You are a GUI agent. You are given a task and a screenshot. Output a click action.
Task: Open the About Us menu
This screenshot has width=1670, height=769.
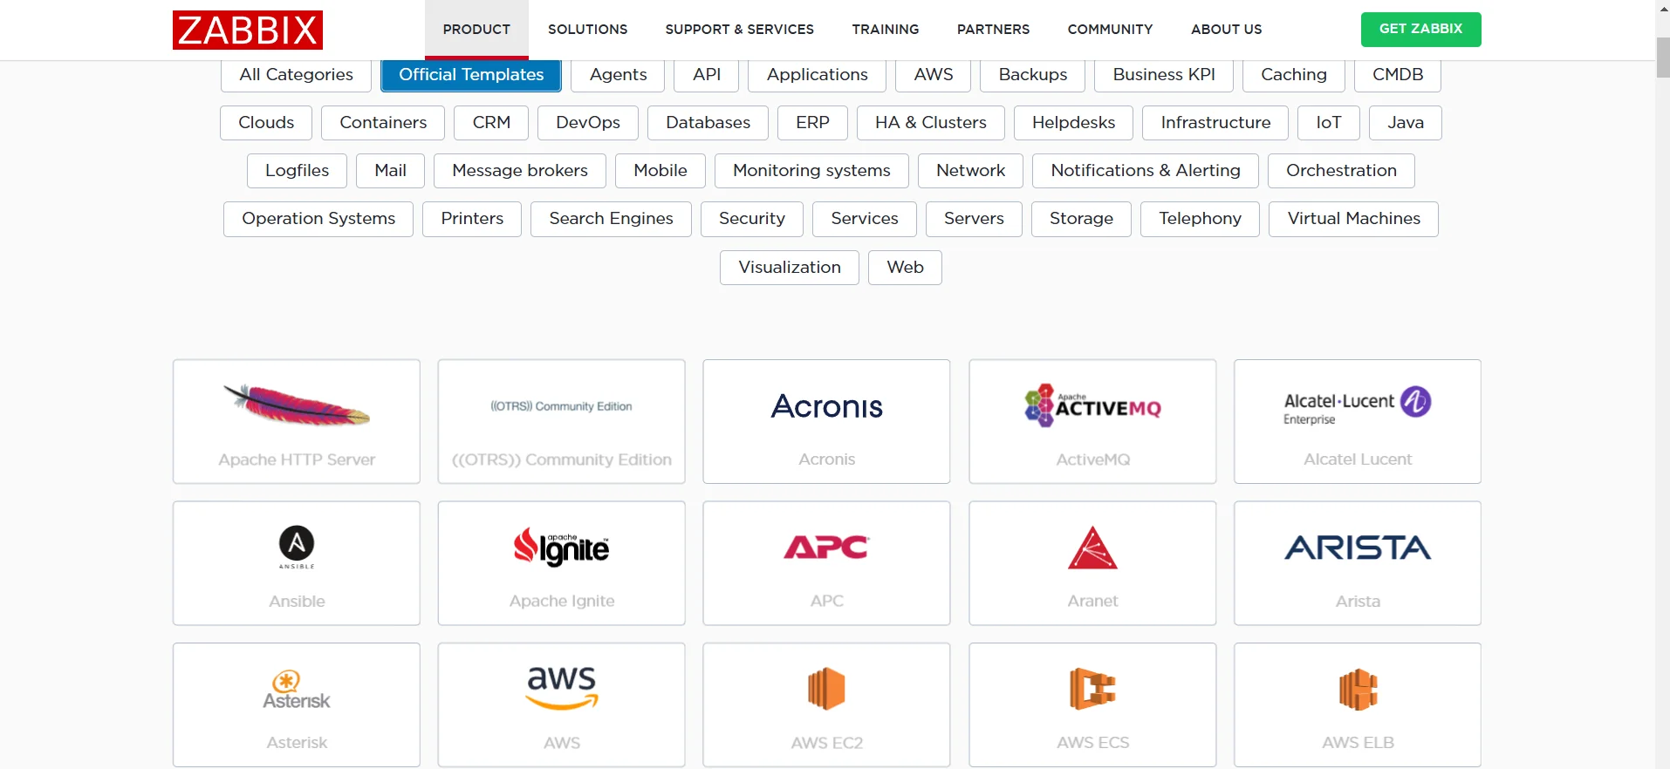pos(1226,30)
